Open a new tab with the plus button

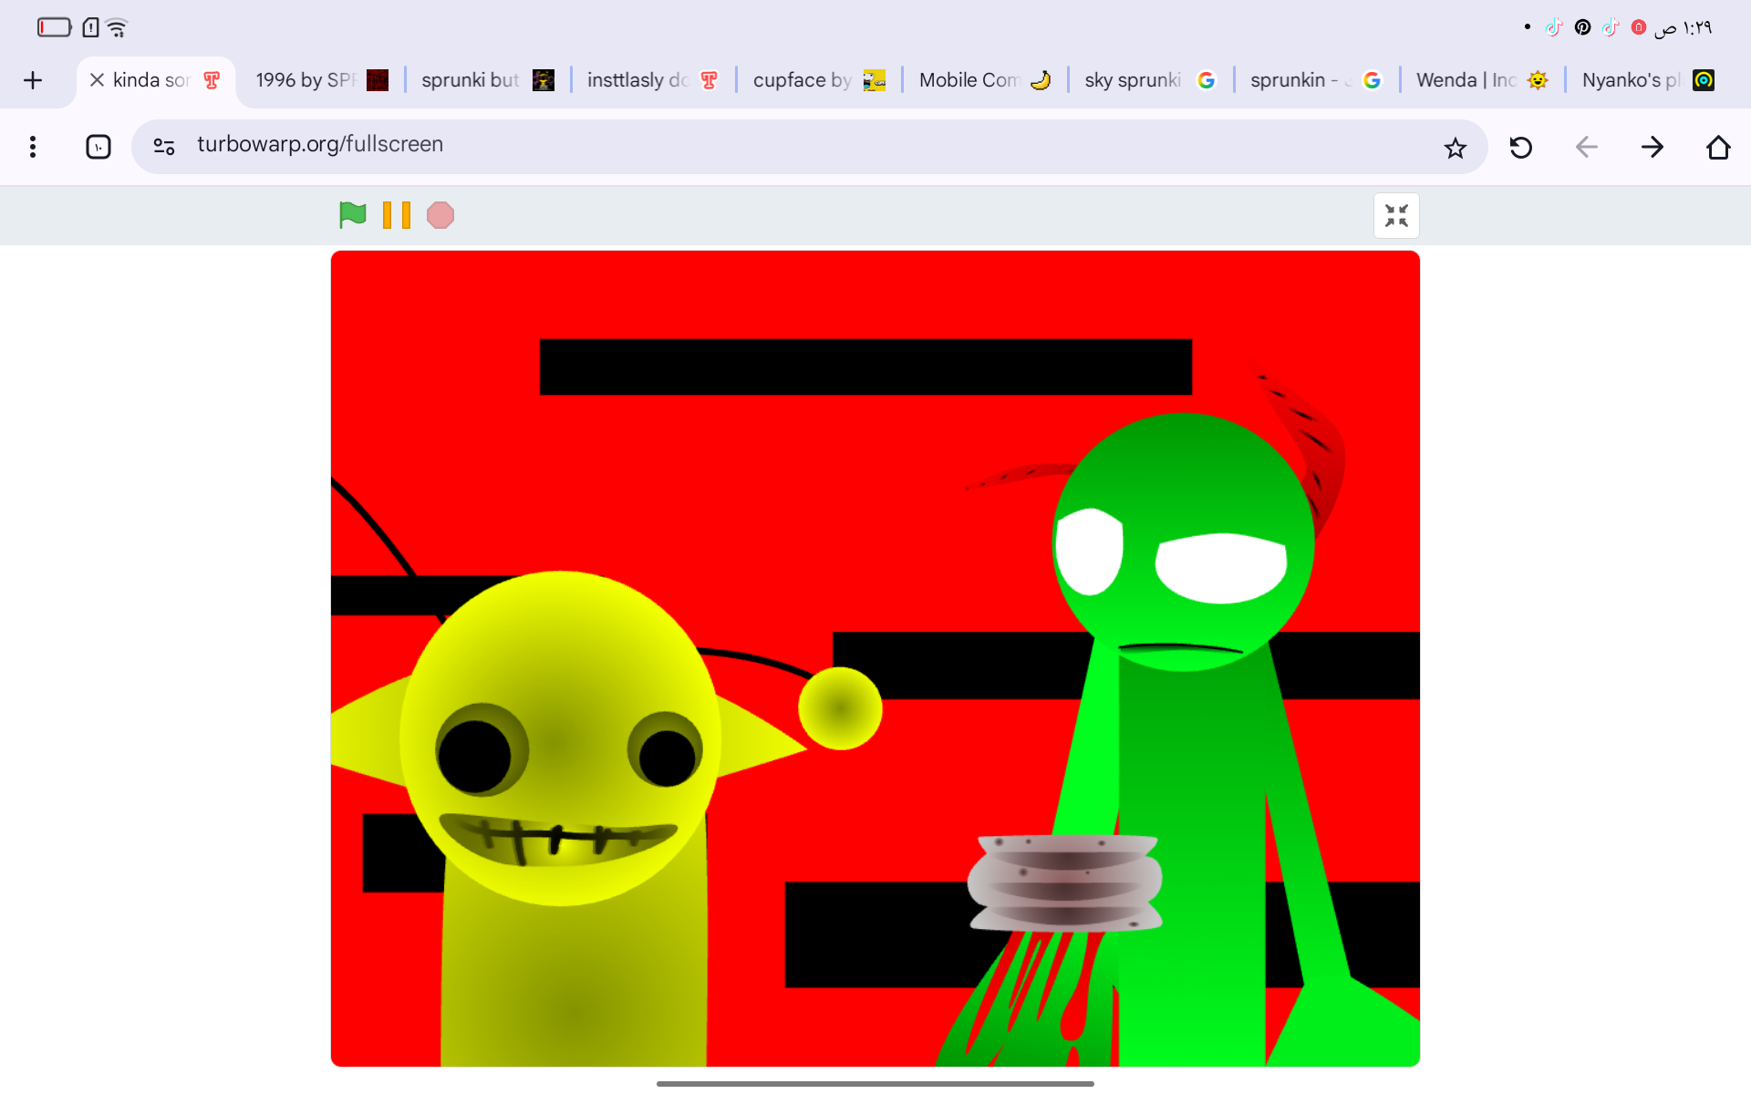[x=33, y=80]
